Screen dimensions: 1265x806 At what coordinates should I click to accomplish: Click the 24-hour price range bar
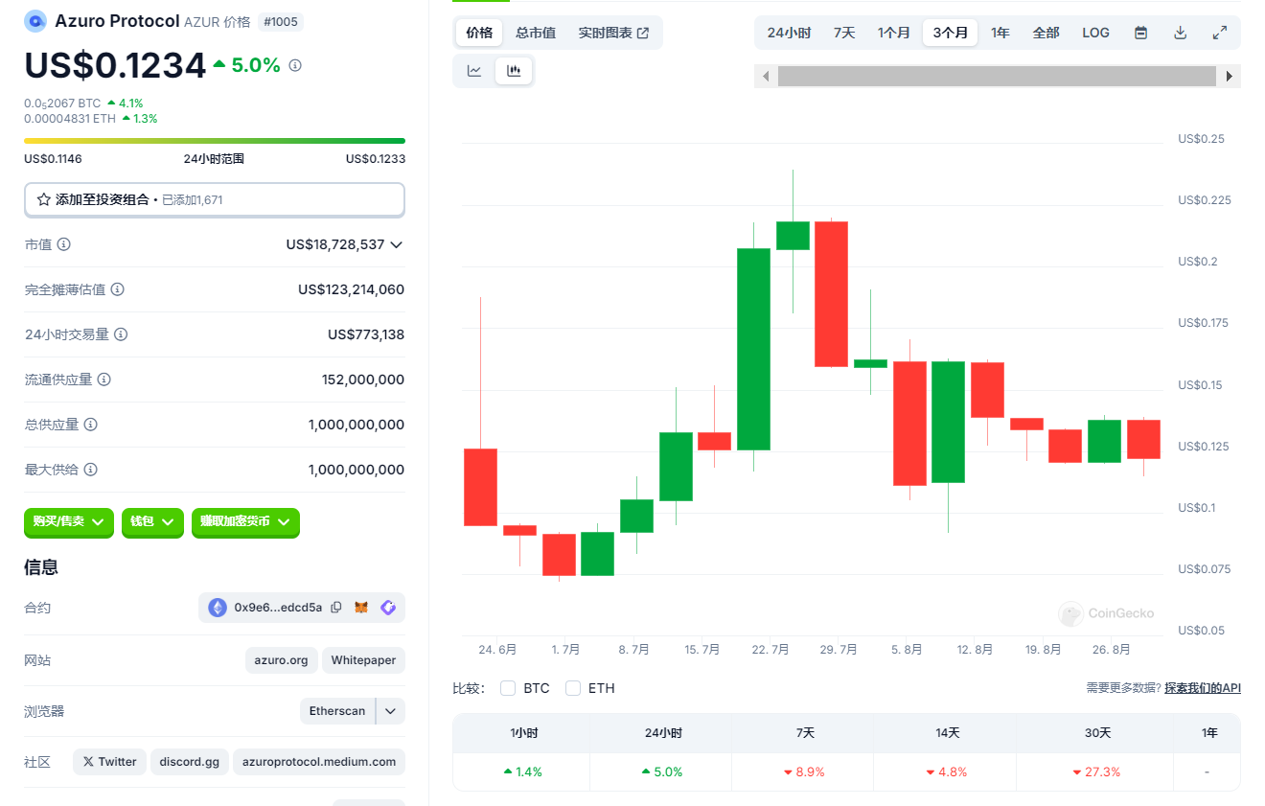pyautogui.click(x=215, y=141)
